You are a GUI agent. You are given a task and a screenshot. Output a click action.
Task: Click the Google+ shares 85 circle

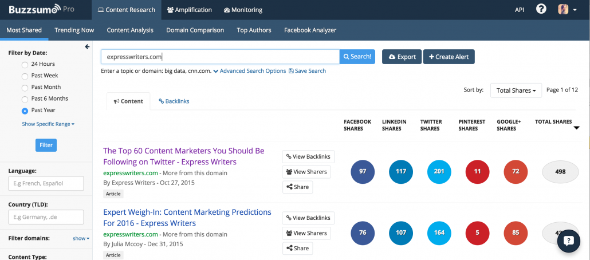pyautogui.click(x=516, y=233)
